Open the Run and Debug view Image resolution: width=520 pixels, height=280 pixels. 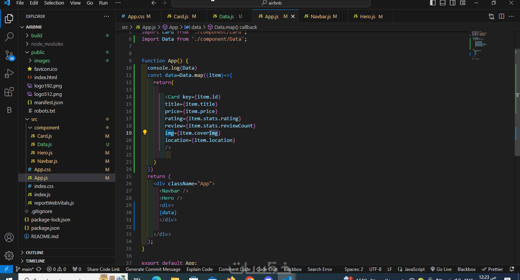tap(9, 73)
